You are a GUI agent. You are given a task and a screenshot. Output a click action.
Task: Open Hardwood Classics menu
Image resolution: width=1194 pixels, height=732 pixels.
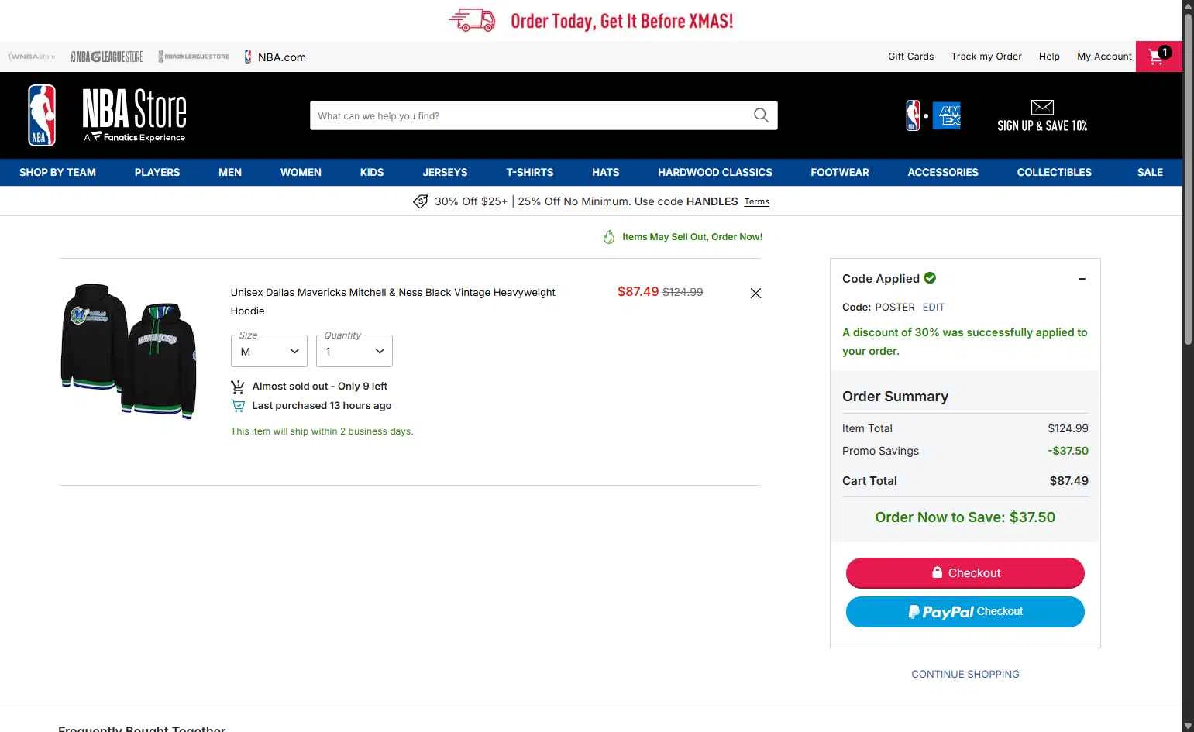pos(715,172)
